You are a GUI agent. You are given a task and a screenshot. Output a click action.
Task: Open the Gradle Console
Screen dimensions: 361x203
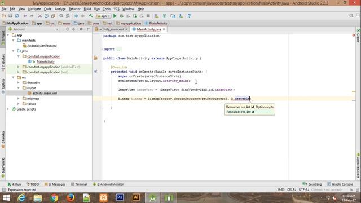tap(340, 184)
